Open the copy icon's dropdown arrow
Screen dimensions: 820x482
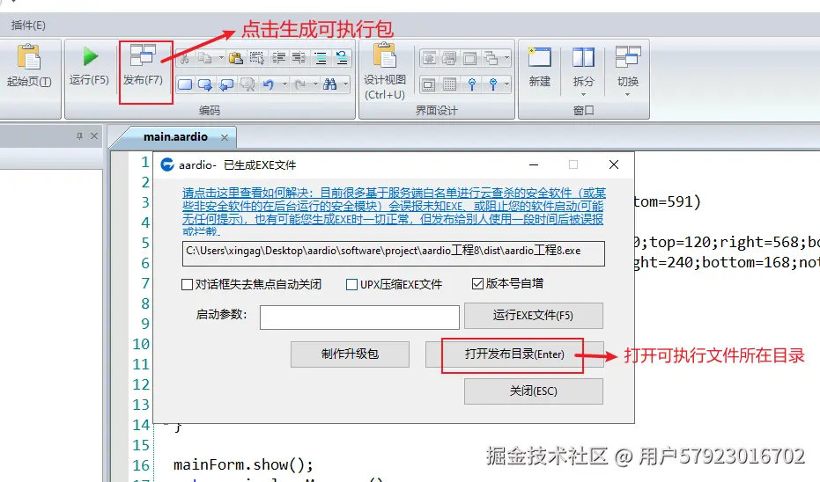[221, 58]
